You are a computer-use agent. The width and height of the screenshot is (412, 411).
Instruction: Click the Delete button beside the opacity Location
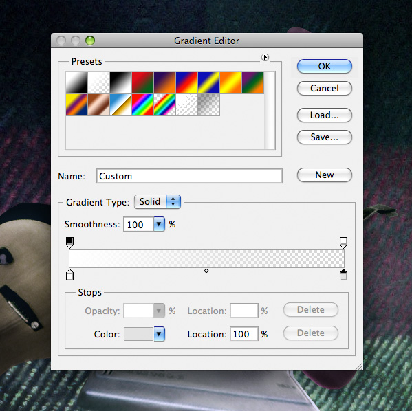[311, 310]
